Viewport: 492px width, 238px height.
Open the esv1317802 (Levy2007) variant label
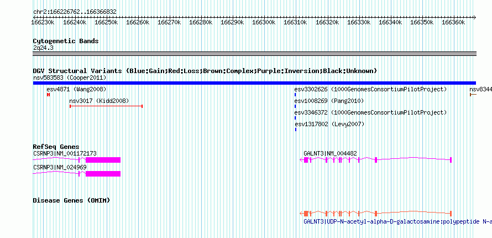click(x=330, y=125)
